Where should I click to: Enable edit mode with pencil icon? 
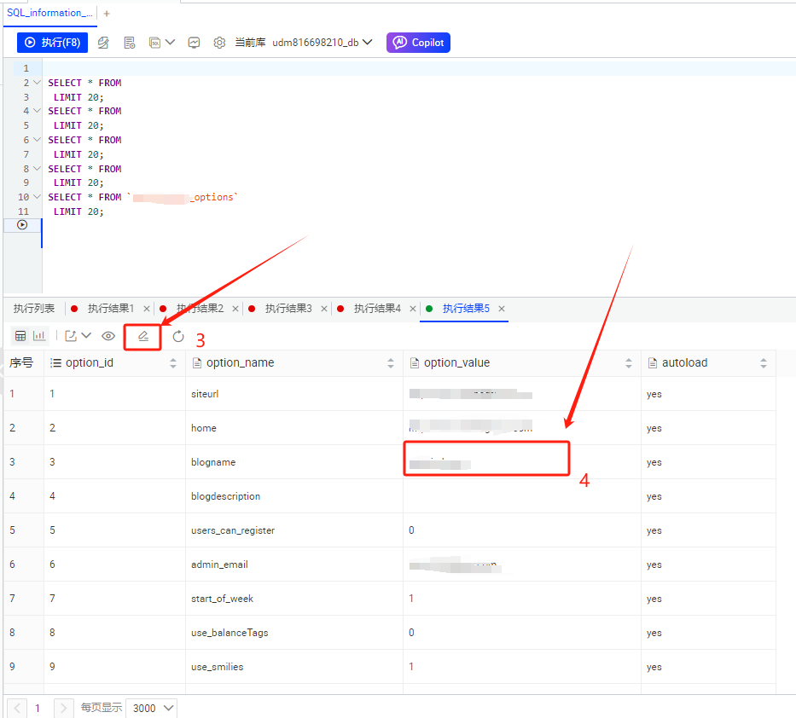143,337
